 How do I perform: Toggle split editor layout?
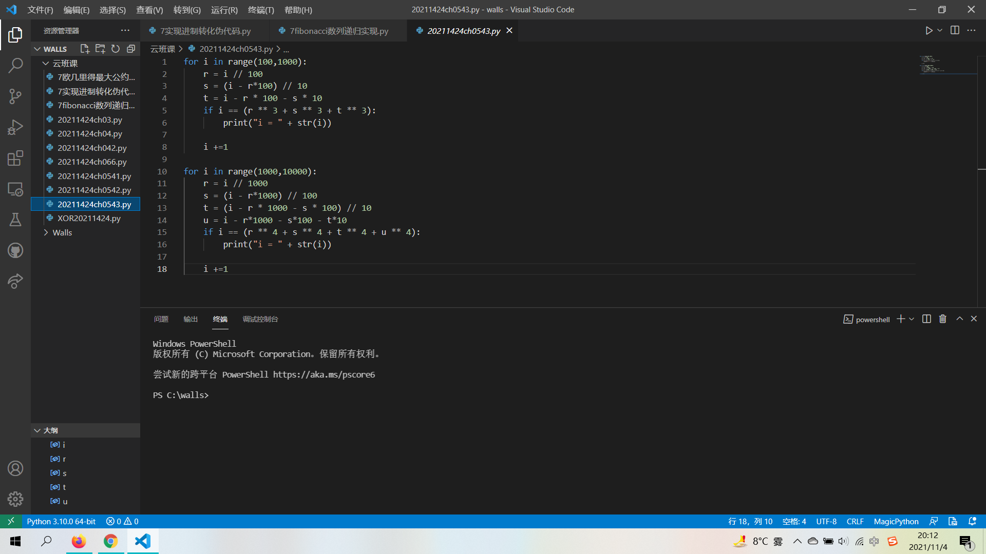click(955, 31)
